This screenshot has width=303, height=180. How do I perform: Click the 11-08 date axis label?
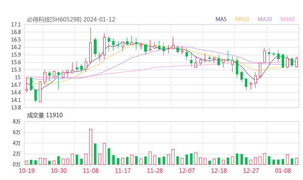pyautogui.click(x=91, y=171)
